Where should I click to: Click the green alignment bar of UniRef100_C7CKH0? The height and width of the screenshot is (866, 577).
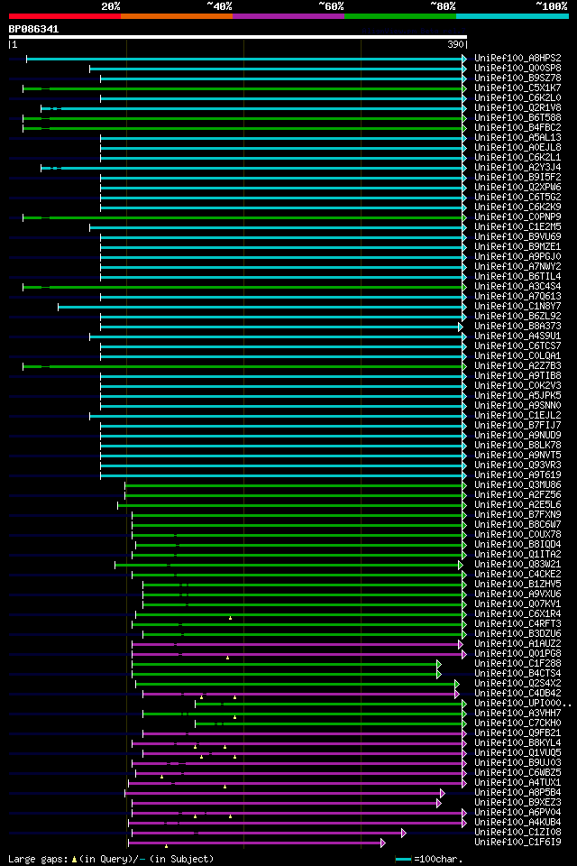331,724
